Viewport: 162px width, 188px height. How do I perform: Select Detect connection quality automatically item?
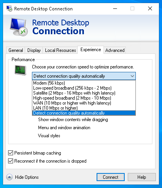pos(84,113)
